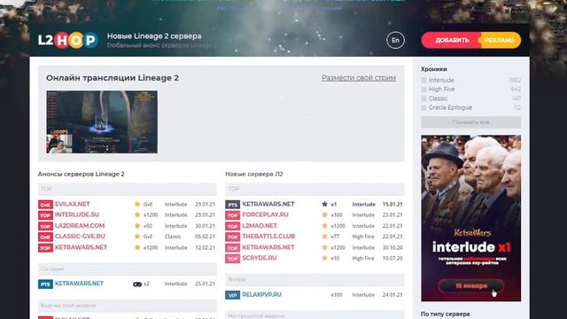
Task: Open INTERLUDE.SU server link
Action: tap(77, 214)
